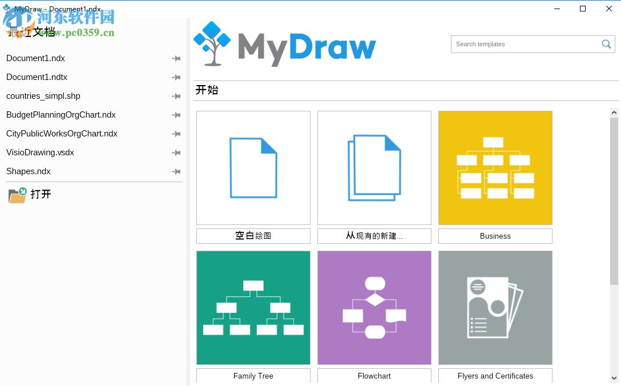Screen dimensions: 621x386
Task: Pin Document1.ndx in recent documents
Action: (176, 58)
